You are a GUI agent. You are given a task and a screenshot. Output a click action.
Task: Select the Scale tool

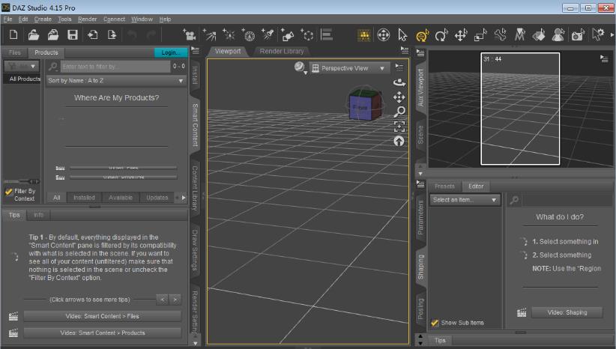(x=480, y=35)
